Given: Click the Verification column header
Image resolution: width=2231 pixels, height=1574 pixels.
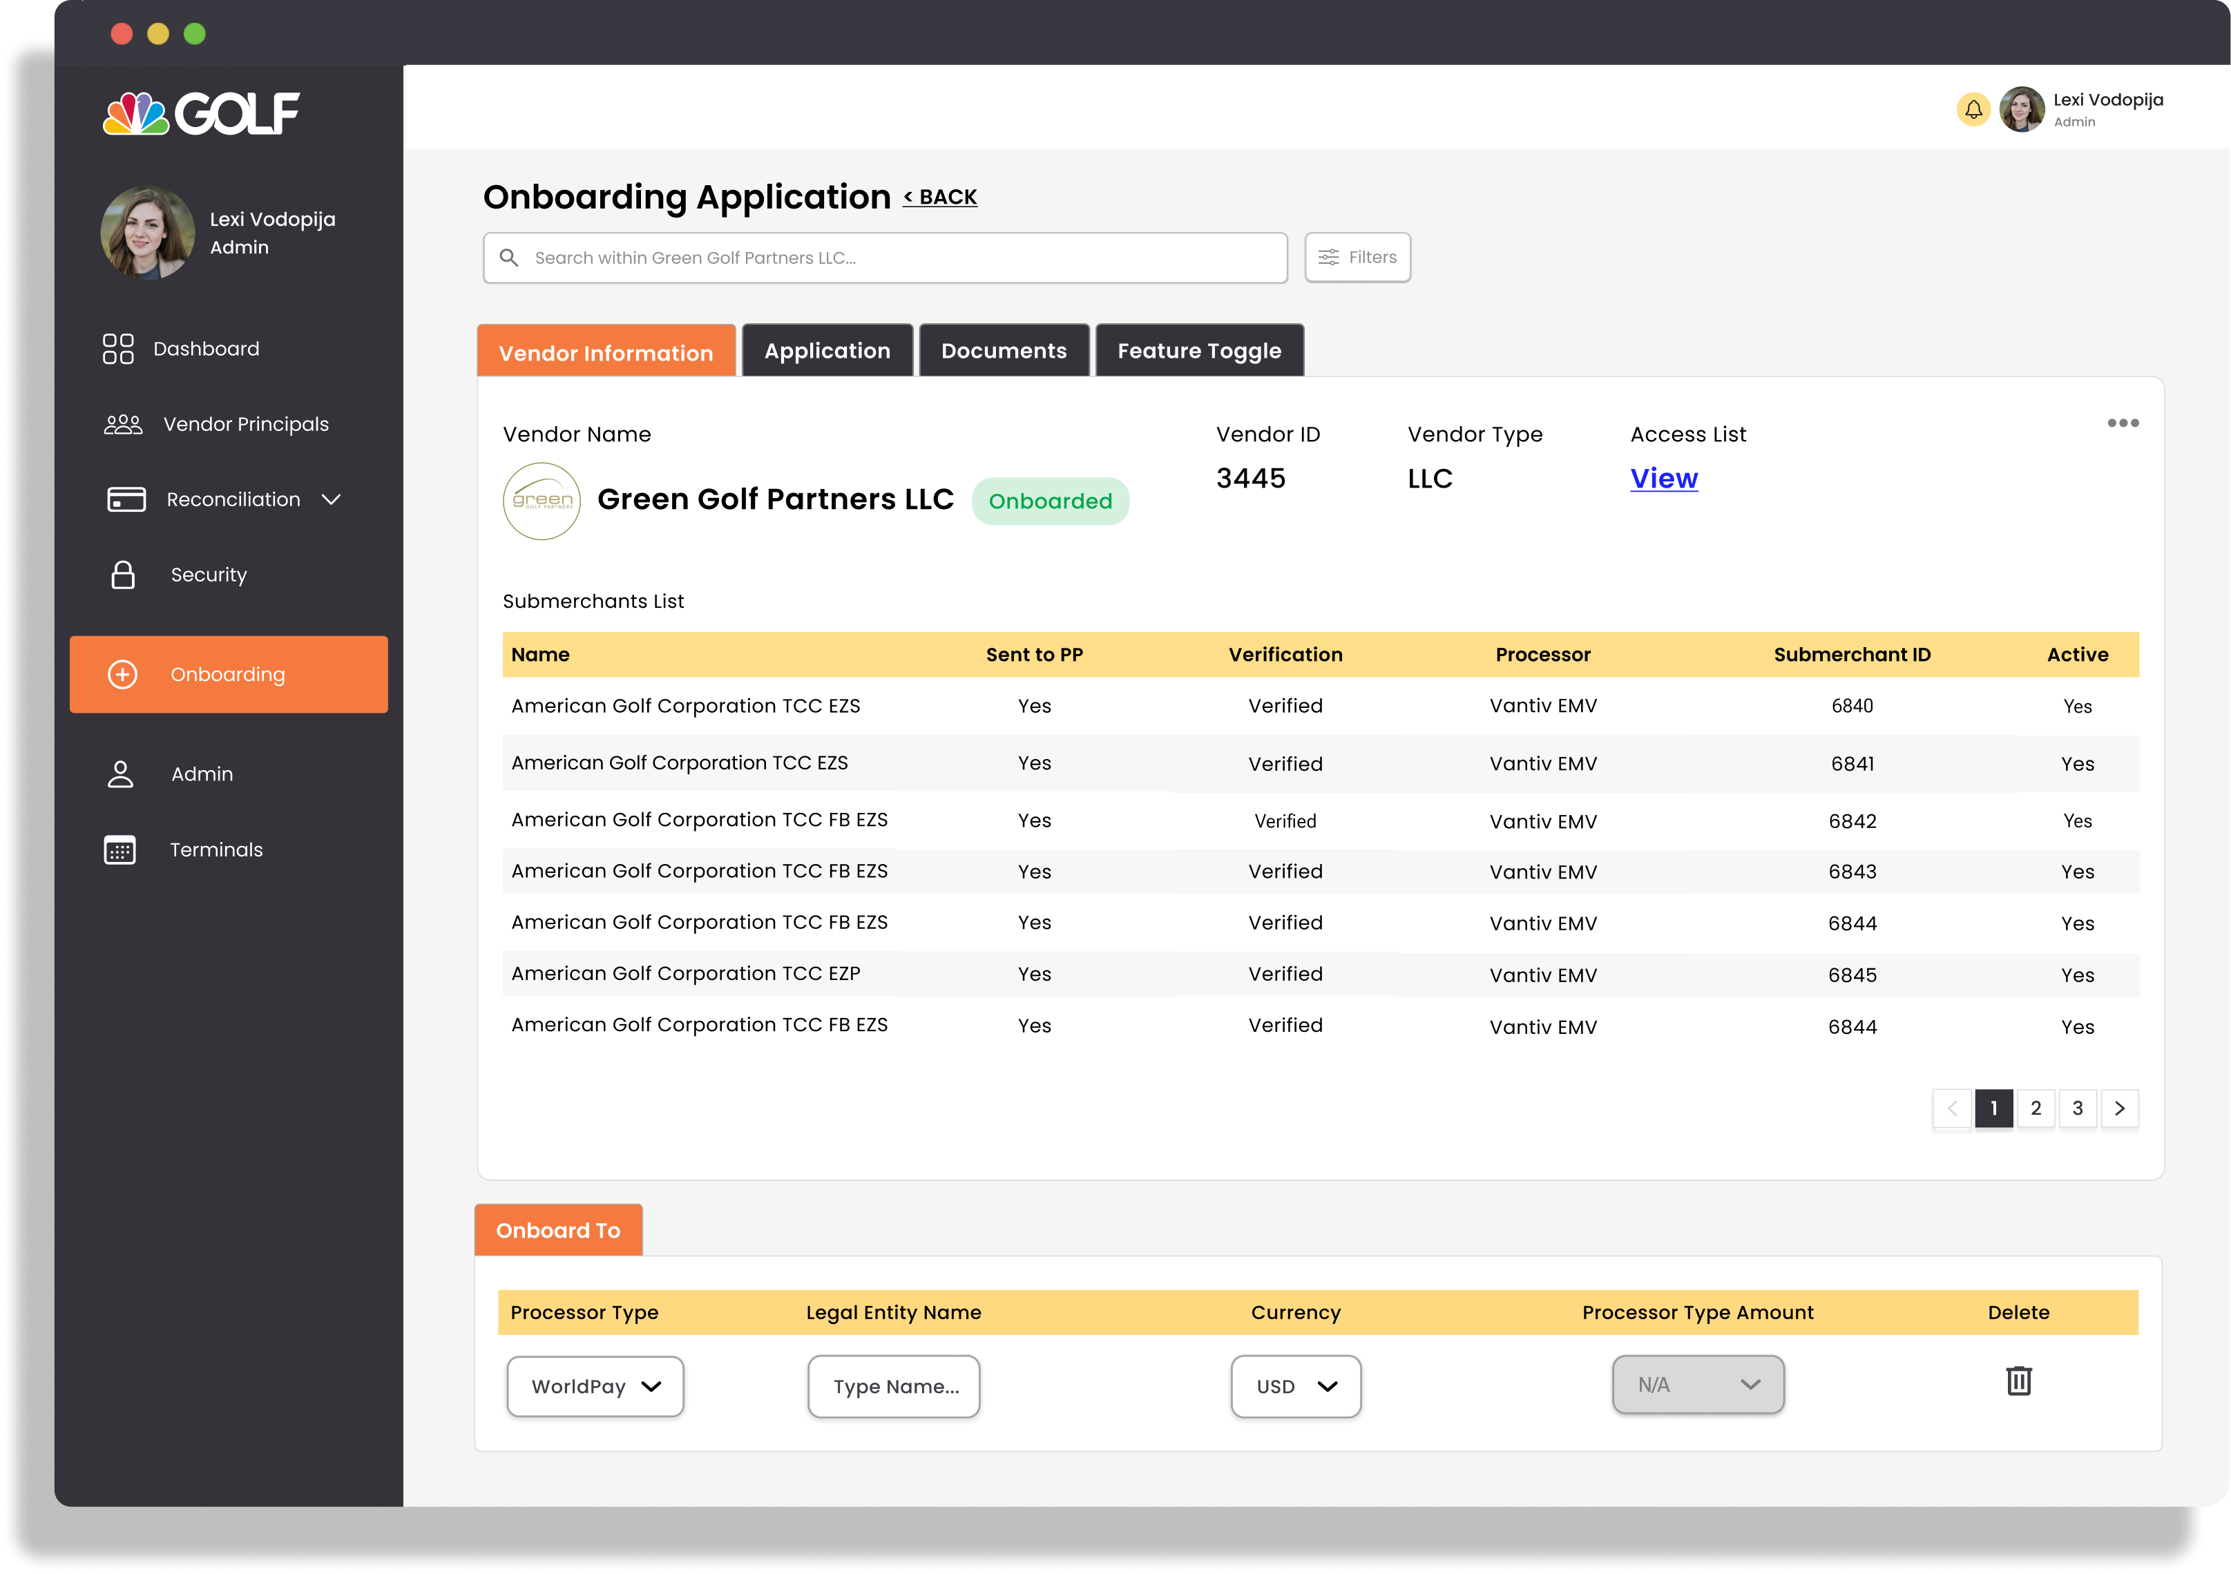Looking at the screenshot, I should (x=1285, y=655).
